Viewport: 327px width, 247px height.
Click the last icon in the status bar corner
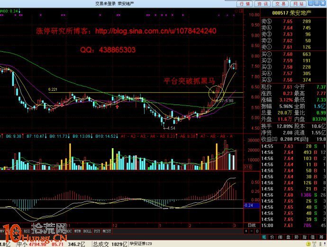(x=324, y=244)
